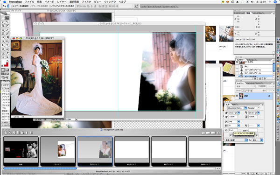Select the 2-3 page album thumbnail

click(95, 151)
